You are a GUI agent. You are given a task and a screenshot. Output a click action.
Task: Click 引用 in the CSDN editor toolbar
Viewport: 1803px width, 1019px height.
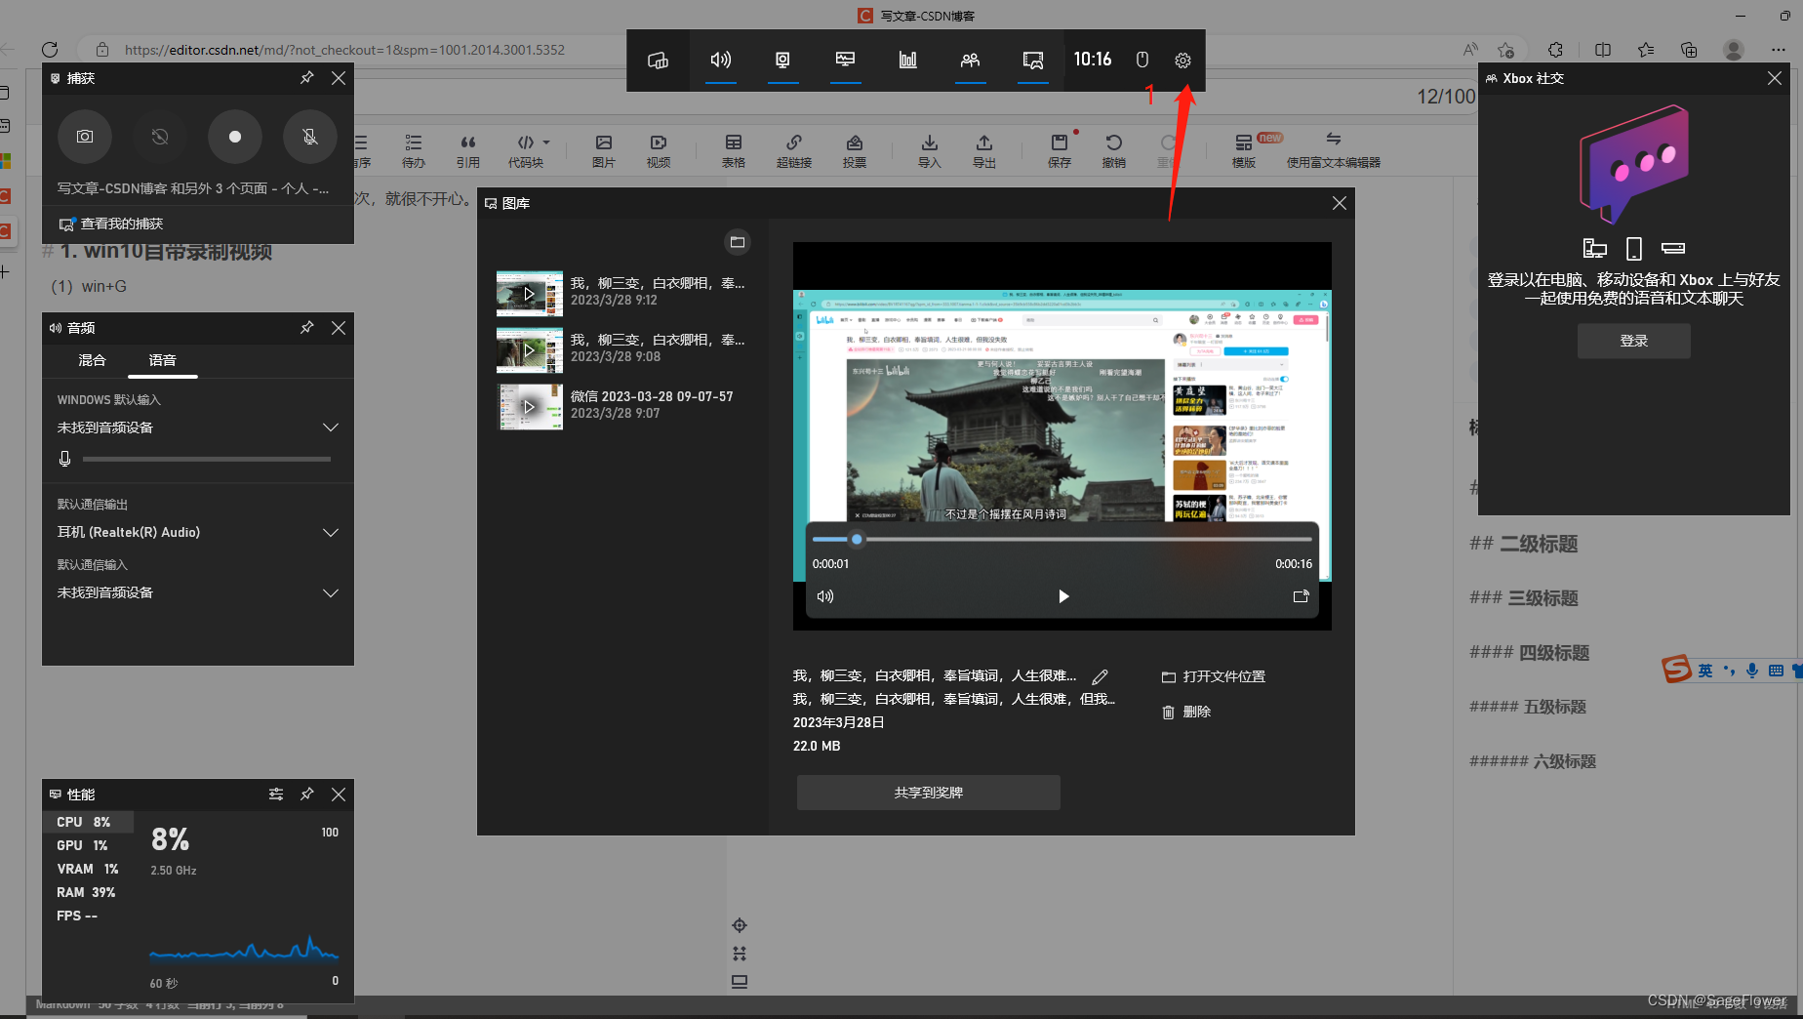click(x=468, y=151)
